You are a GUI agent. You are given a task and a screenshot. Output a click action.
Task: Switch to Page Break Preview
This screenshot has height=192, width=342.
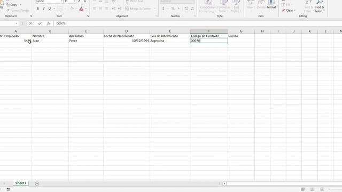click(x=322, y=189)
